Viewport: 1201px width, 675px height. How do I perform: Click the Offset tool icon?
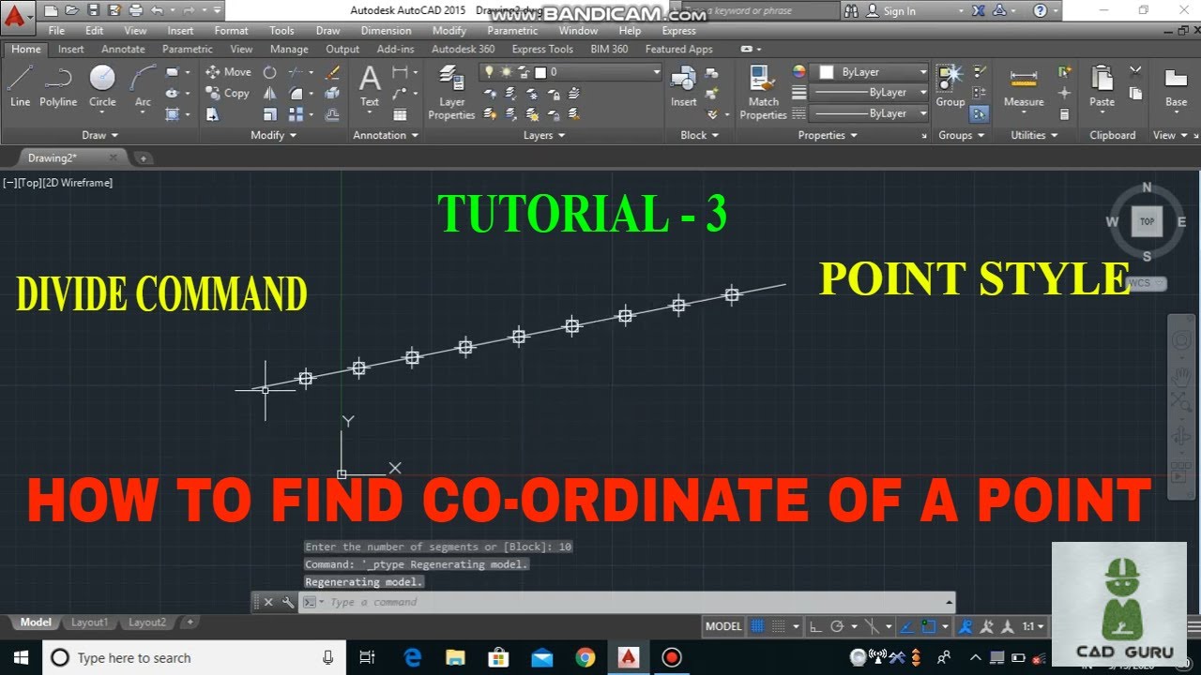point(332,114)
